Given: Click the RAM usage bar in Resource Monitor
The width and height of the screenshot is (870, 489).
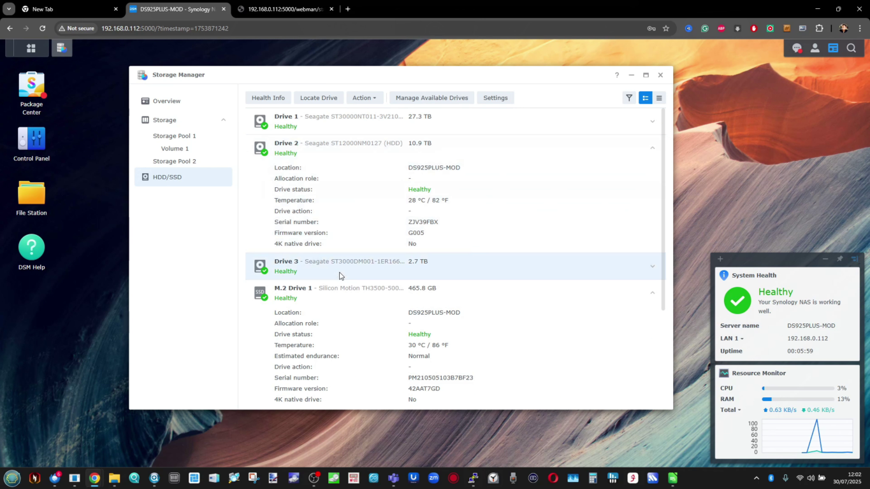Looking at the screenshot, I should pyautogui.click(x=798, y=399).
